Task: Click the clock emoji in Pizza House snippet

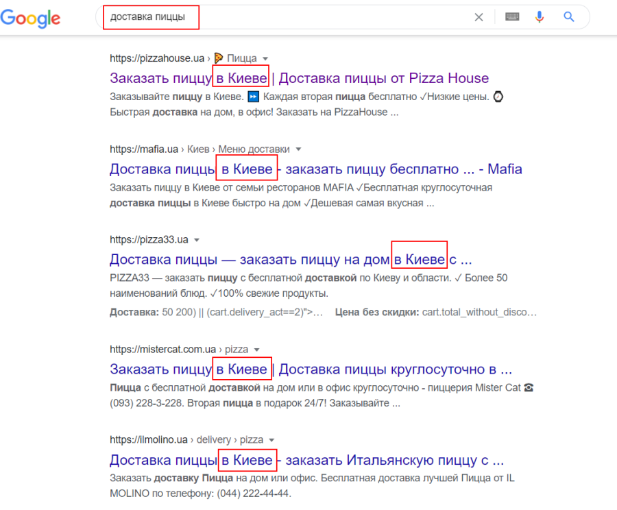Action: tap(498, 97)
